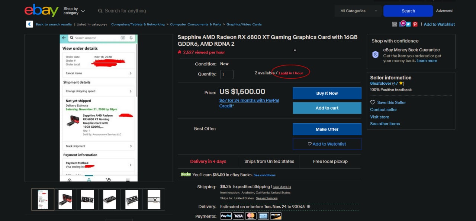Share the listing on Pinterest
476x221 pixels.
[x=415, y=24]
